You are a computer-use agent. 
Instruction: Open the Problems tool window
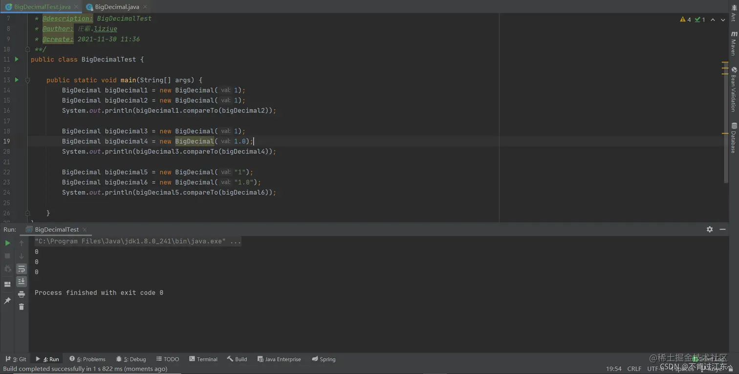[87, 359]
